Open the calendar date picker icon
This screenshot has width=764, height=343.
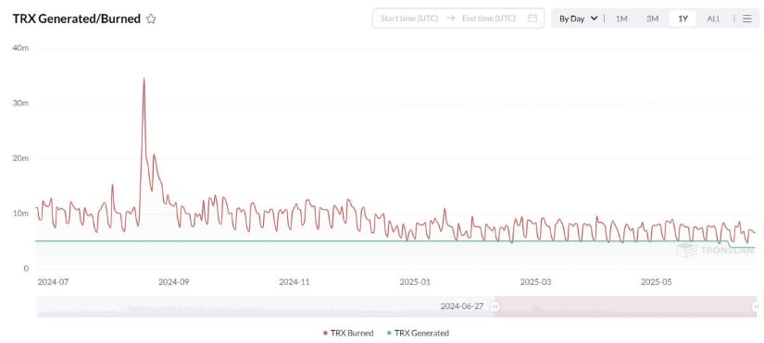[x=532, y=18]
